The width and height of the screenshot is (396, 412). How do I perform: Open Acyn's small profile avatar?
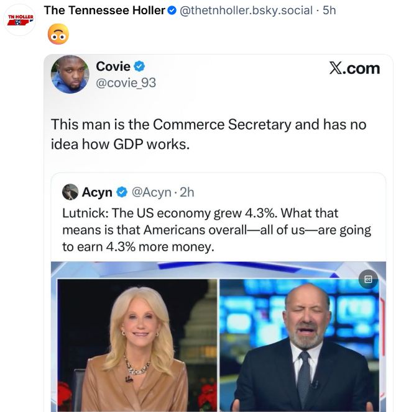pyautogui.click(x=70, y=192)
